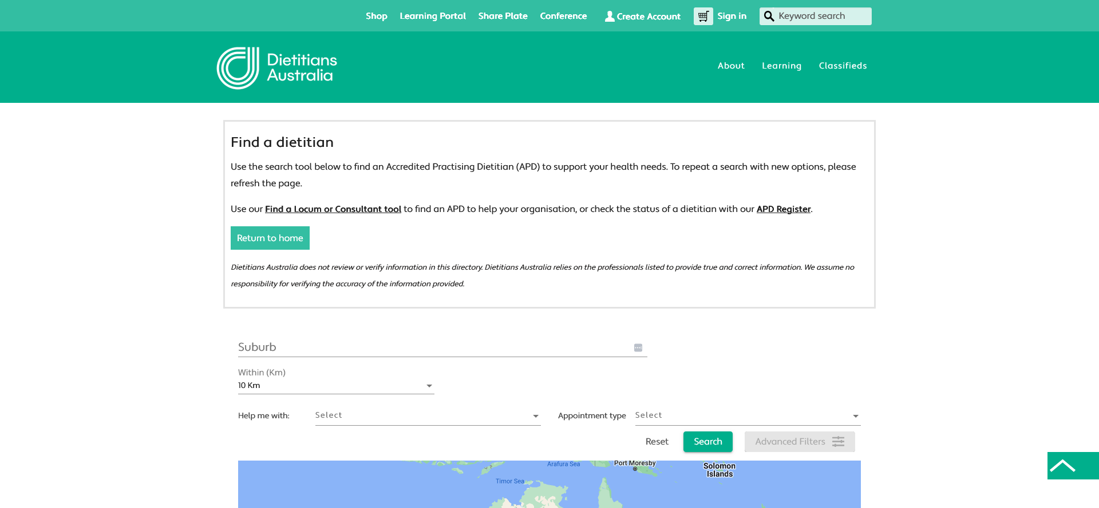This screenshot has width=1099, height=508.
Task: Reset the search form
Action: click(657, 442)
